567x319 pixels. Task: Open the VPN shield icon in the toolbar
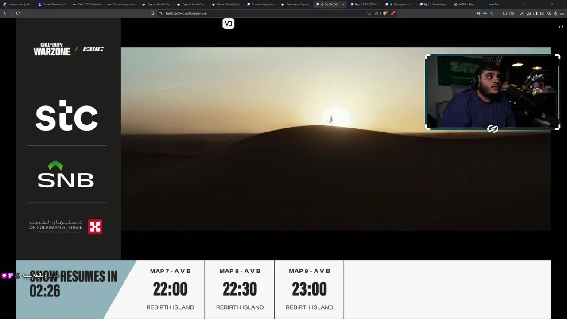click(555, 13)
